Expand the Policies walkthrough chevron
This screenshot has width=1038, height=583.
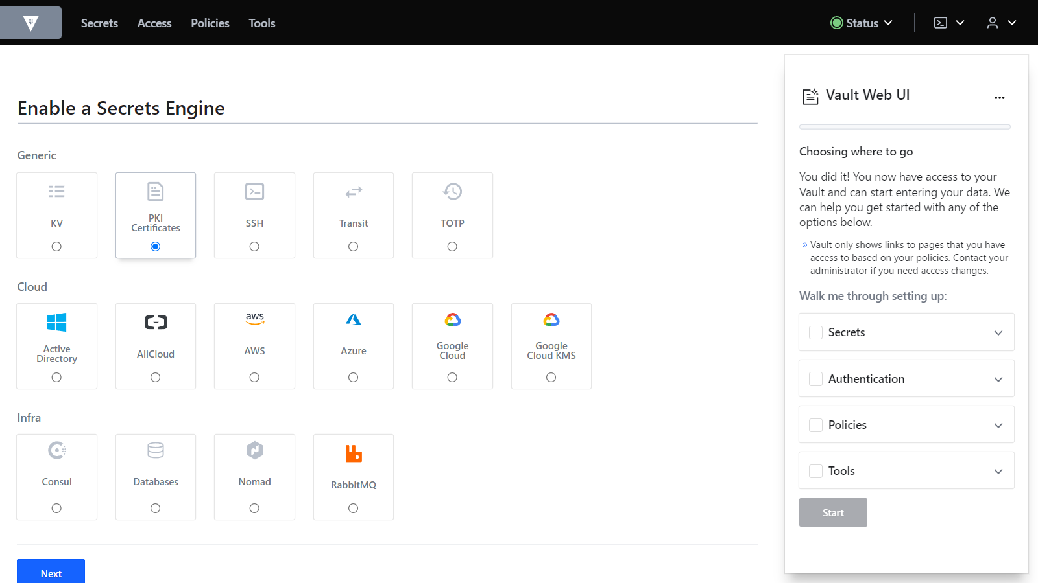click(998, 425)
